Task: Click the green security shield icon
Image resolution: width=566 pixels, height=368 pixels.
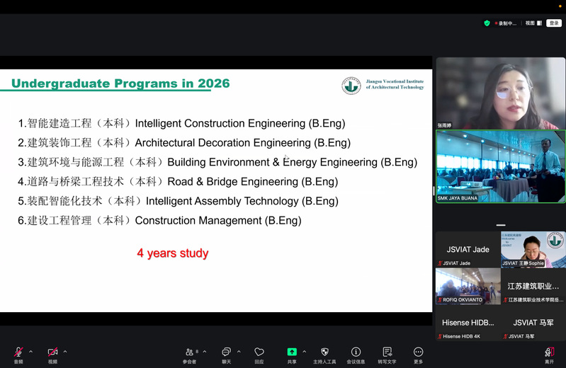Action: 487,23
